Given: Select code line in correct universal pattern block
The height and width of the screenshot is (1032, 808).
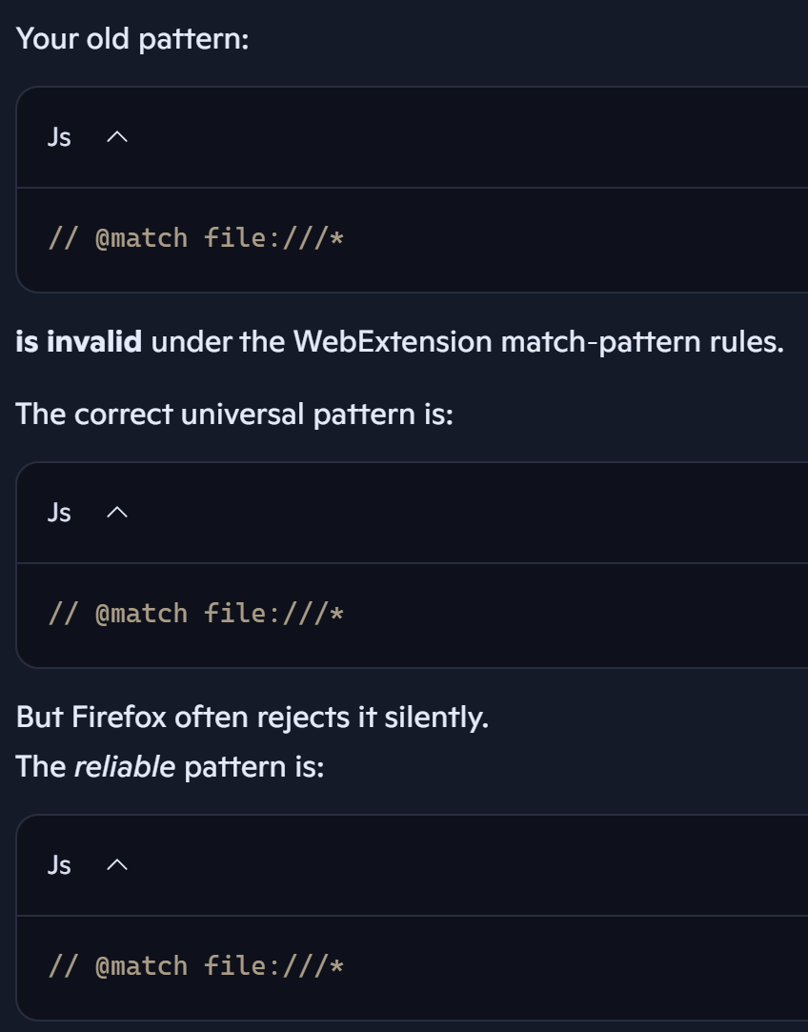Looking at the screenshot, I should [x=196, y=614].
